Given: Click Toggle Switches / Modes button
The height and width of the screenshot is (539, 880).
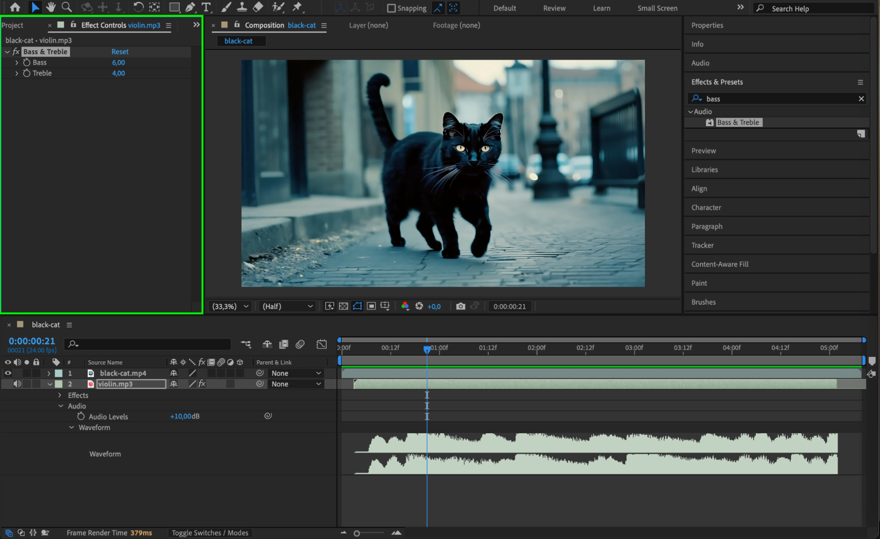Looking at the screenshot, I should tap(210, 533).
